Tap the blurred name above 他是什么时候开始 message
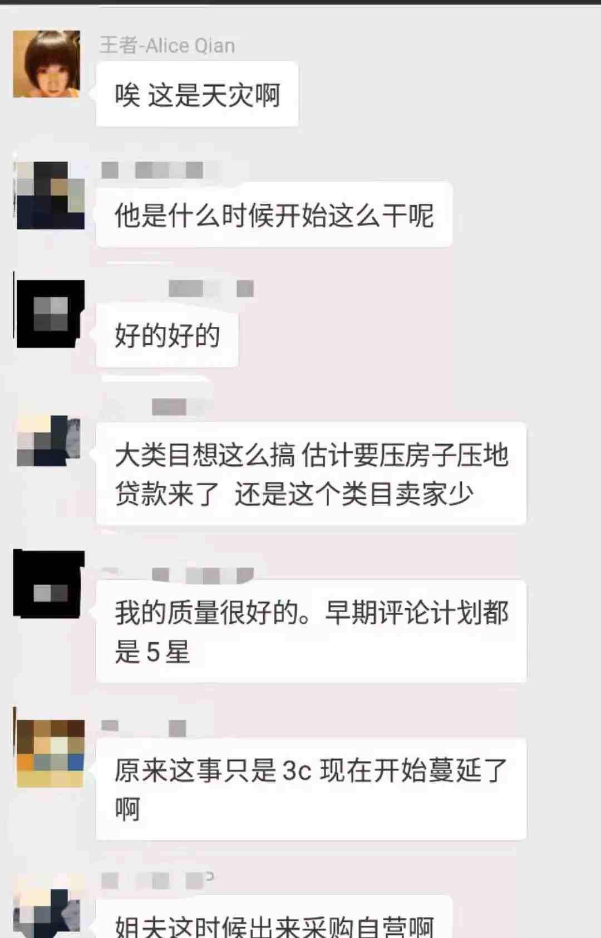 (x=152, y=170)
